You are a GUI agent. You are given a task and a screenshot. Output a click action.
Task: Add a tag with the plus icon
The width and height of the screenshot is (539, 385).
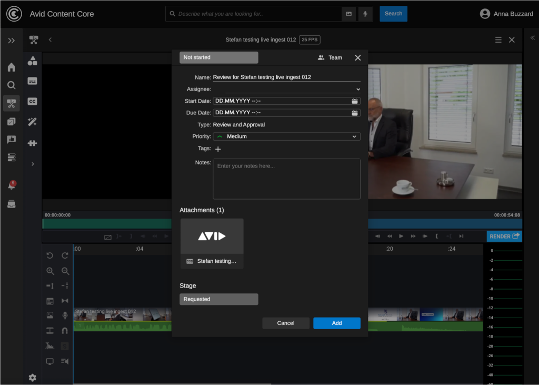[x=218, y=150]
